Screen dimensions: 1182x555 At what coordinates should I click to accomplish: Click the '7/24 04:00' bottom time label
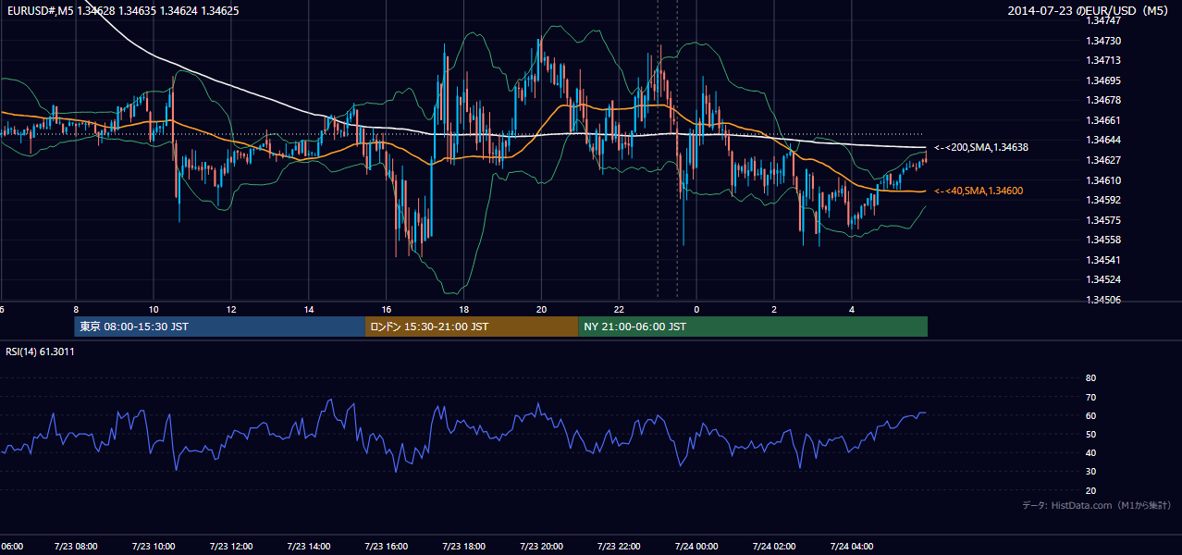[853, 547]
